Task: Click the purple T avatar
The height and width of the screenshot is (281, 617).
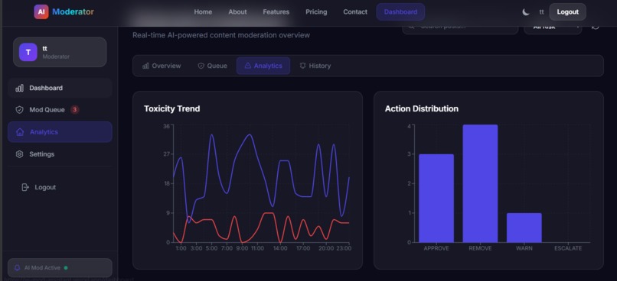Action: [x=28, y=52]
